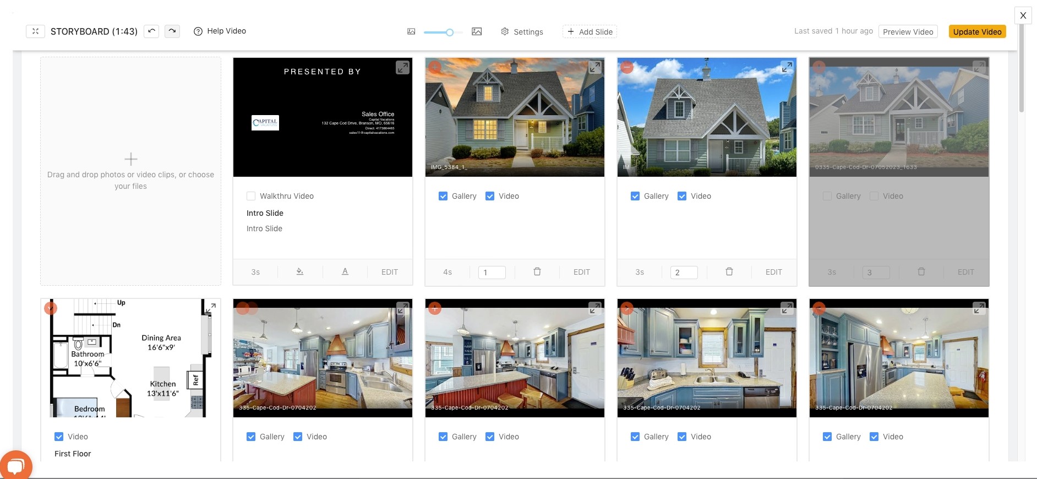Open the Settings menu
This screenshot has width=1037, height=479.
click(522, 32)
